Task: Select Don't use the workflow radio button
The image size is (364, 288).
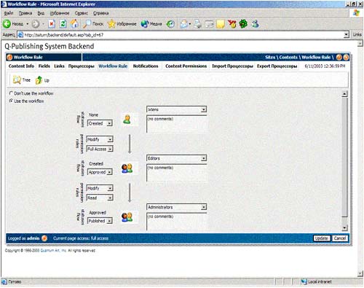Action: coord(11,93)
